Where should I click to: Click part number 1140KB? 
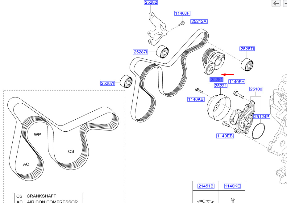(196, 99)
